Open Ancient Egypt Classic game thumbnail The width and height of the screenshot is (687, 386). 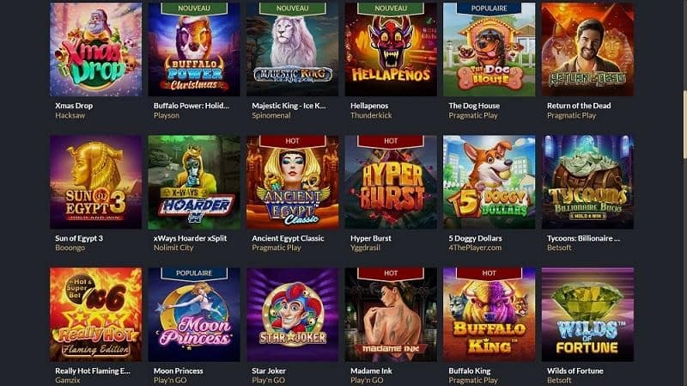[292, 182]
